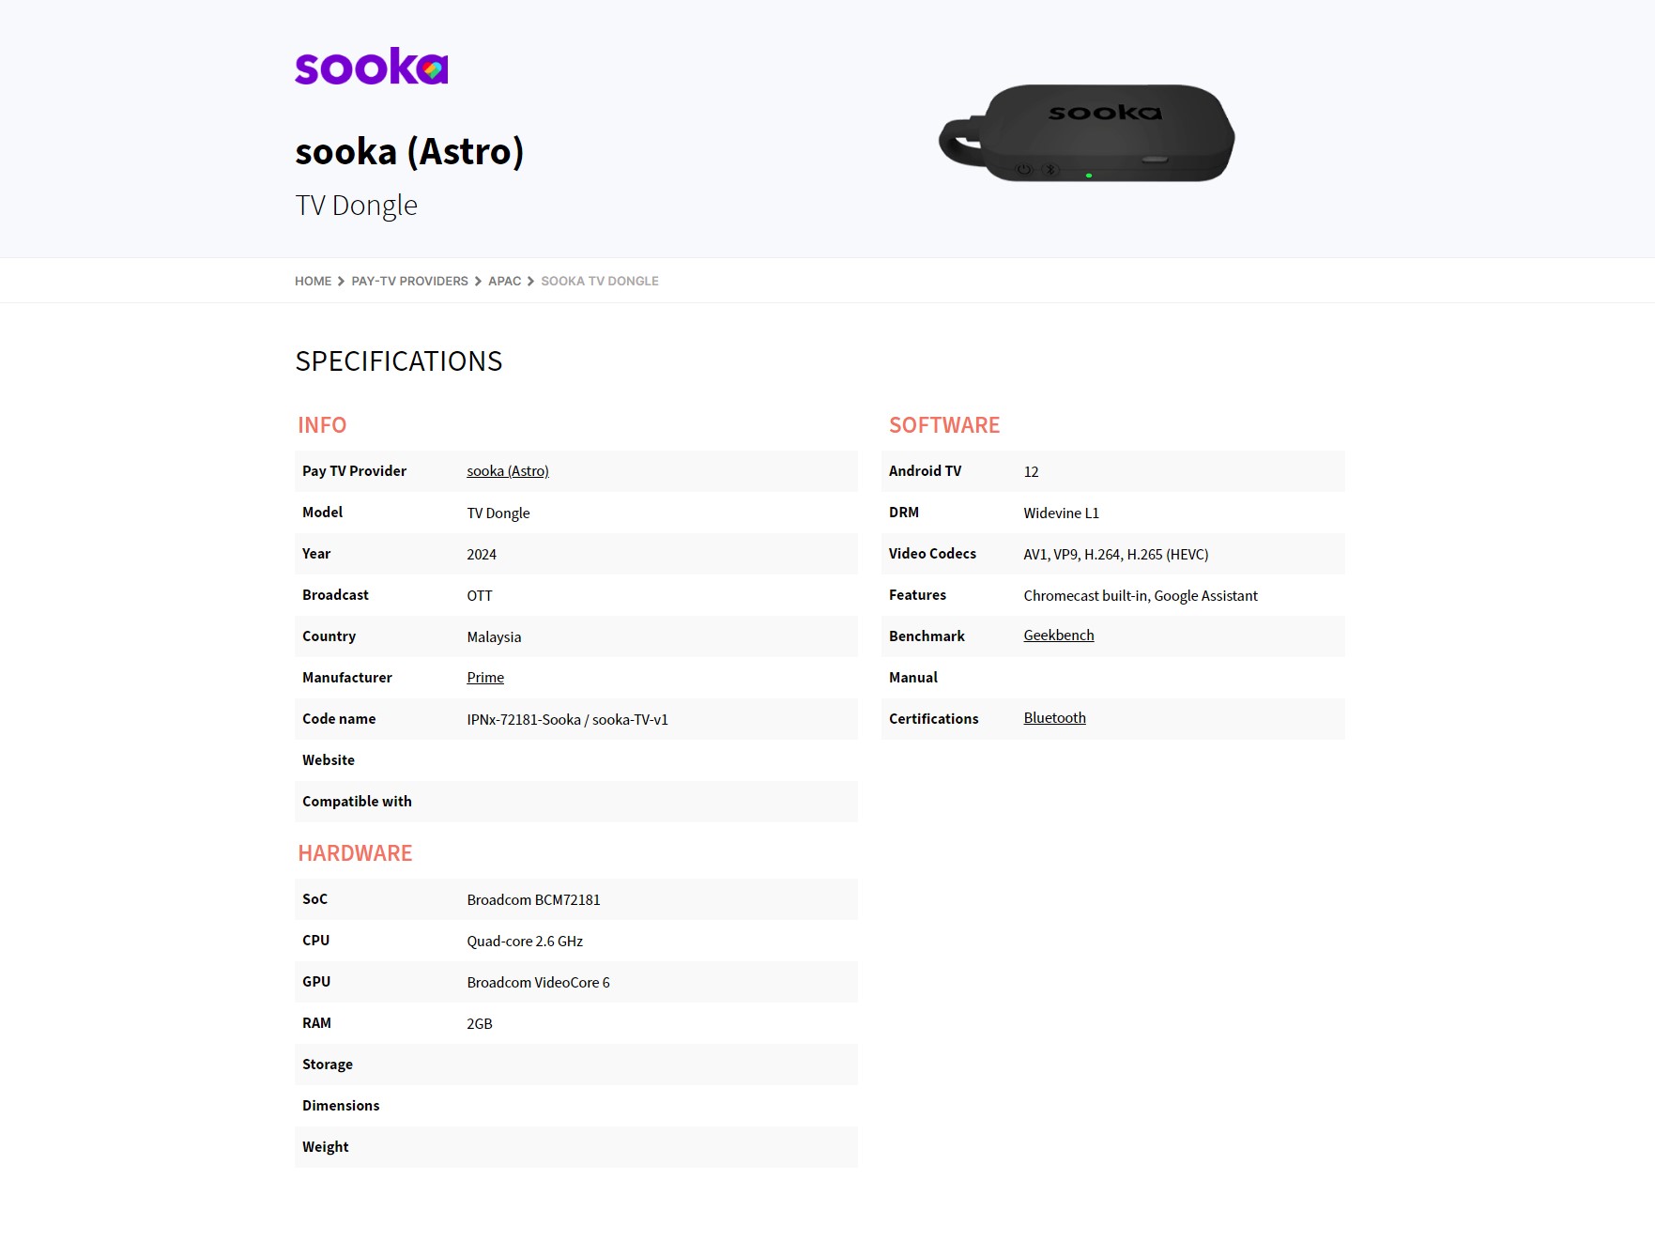Select APAC breadcrumb link
This screenshot has width=1655, height=1241.
coord(504,281)
